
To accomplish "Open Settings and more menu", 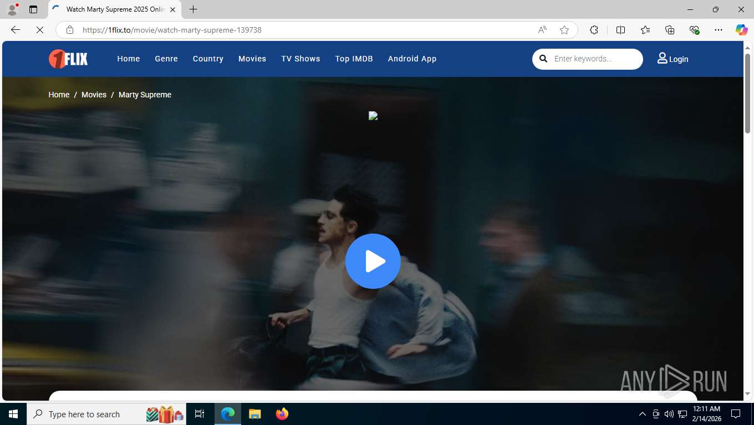I will click(x=719, y=30).
